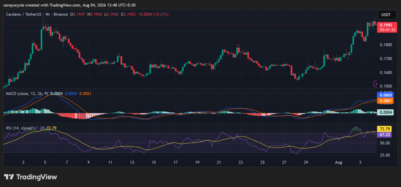
Task: Click date 13 on the time axis
Action: (x=132, y=162)
